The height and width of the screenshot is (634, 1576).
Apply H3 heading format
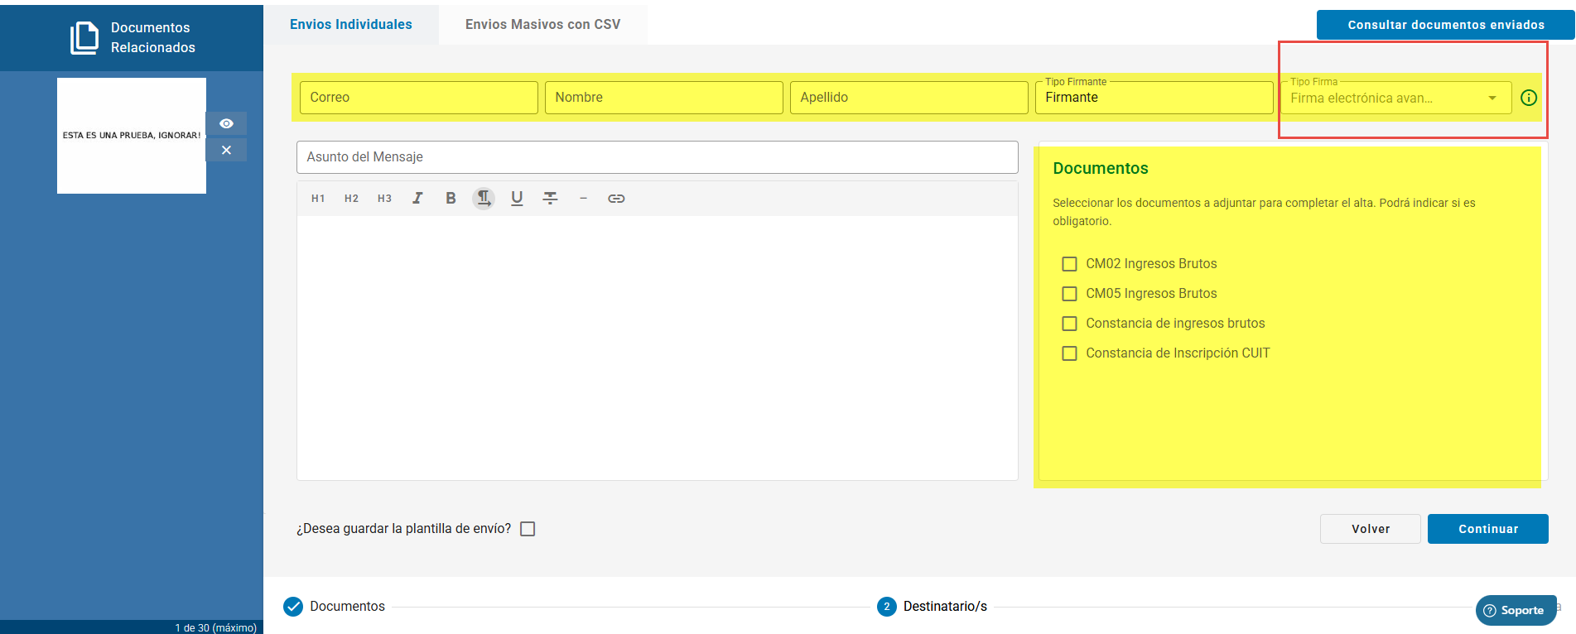click(x=384, y=199)
